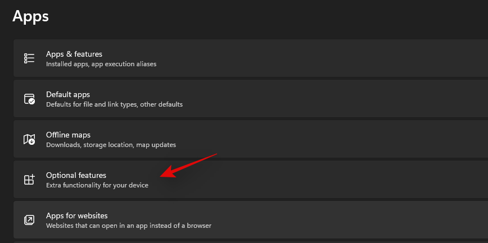Select the Apps for websites title
The height and width of the screenshot is (243, 488).
pos(76,216)
